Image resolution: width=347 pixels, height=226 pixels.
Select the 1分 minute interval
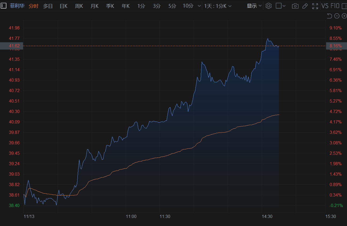pyautogui.click(x=141, y=6)
